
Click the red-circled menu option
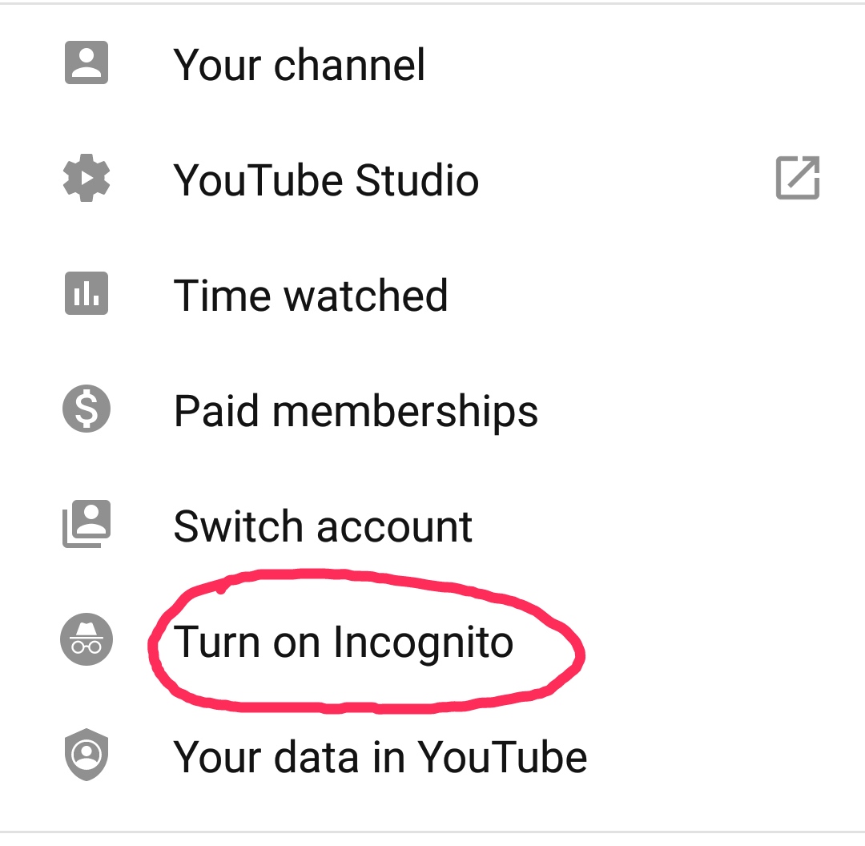click(x=344, y=641)
